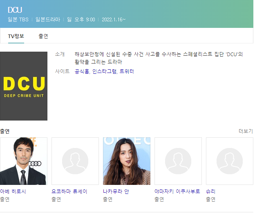255x214 pixels.
Task: Expand cast list with 더보기
Action: pyautogui.click(x=246, y=131)
